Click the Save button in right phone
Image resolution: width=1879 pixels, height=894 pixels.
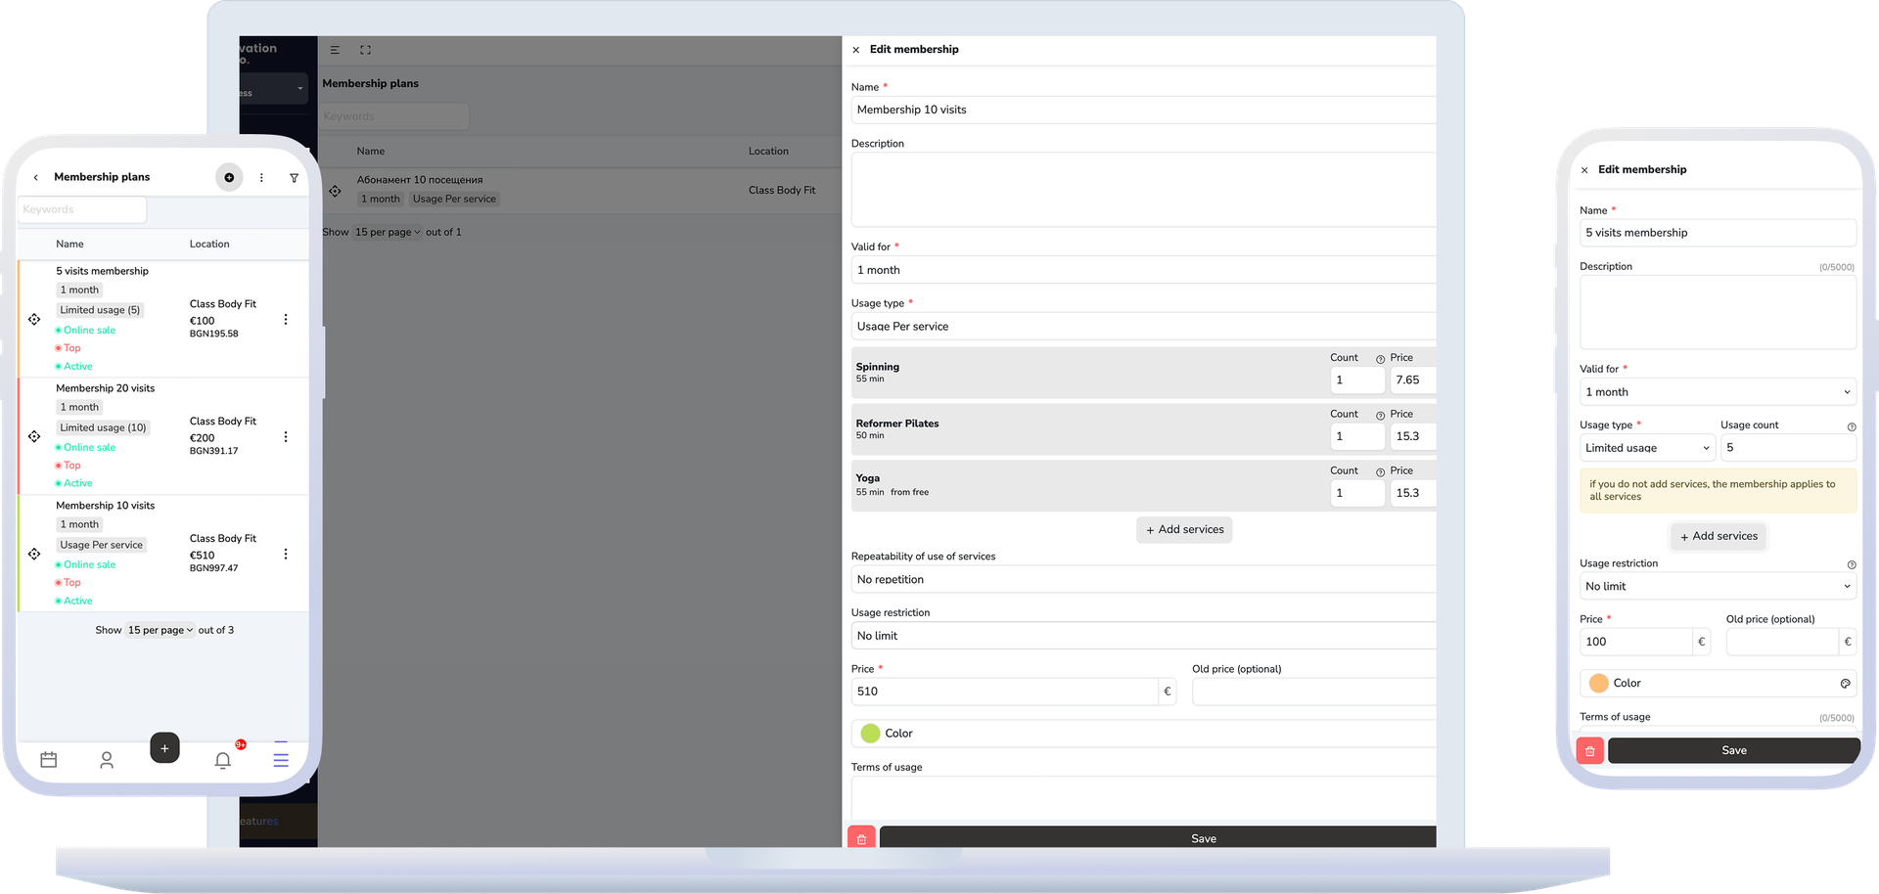(1733, 750)
